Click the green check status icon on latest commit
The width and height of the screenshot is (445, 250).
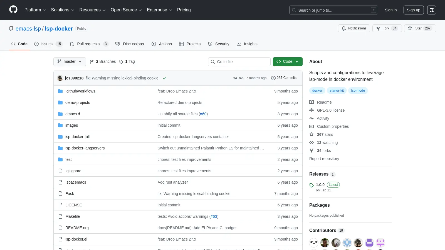(x=165, y=78)
